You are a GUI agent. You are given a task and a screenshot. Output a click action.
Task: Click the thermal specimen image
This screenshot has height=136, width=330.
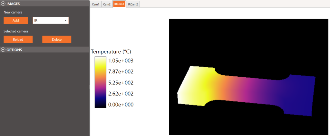(248, 77)
